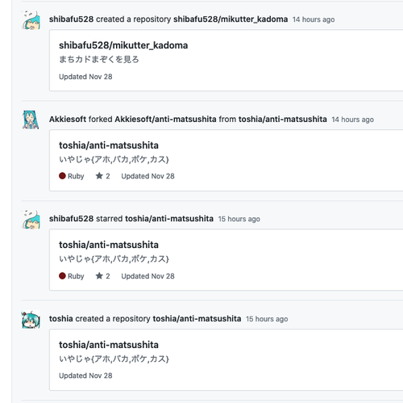
Task: Click the shibafu528/mikutter_kadoma link in the event header
Action: pyautogui.click(x=231, y=19)
